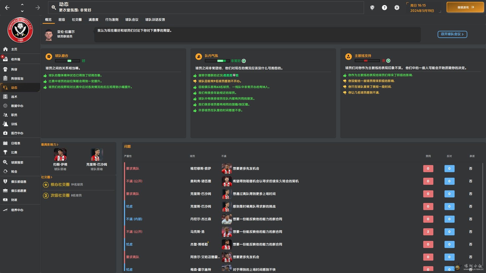Open 俱乐部愿景 club vision in sidebar
Screen dimensions: 486x273
(20, 191)
